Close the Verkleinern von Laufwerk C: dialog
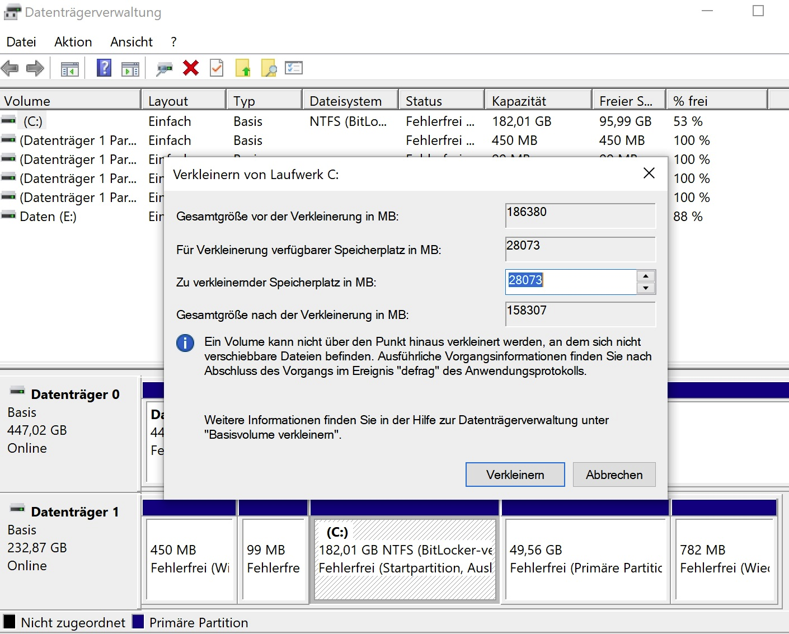Screen dimensions: 789x634 point(649,173)
